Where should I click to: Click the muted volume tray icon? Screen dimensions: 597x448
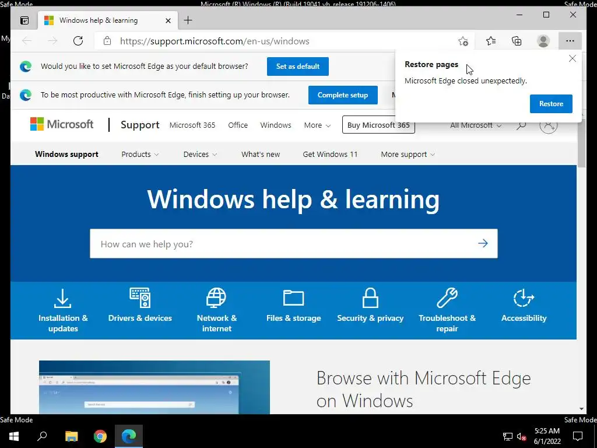coord(522,436)
